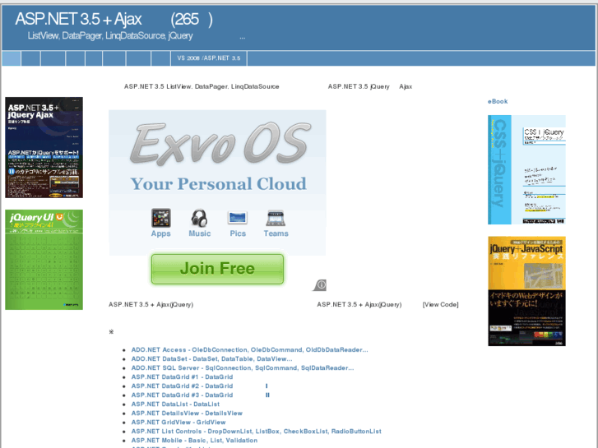Click the Music headphones icon

[x=199, y=218]
